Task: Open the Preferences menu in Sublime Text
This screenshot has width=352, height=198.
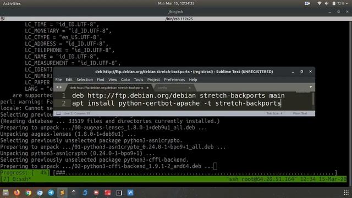Action: (174, 80)
